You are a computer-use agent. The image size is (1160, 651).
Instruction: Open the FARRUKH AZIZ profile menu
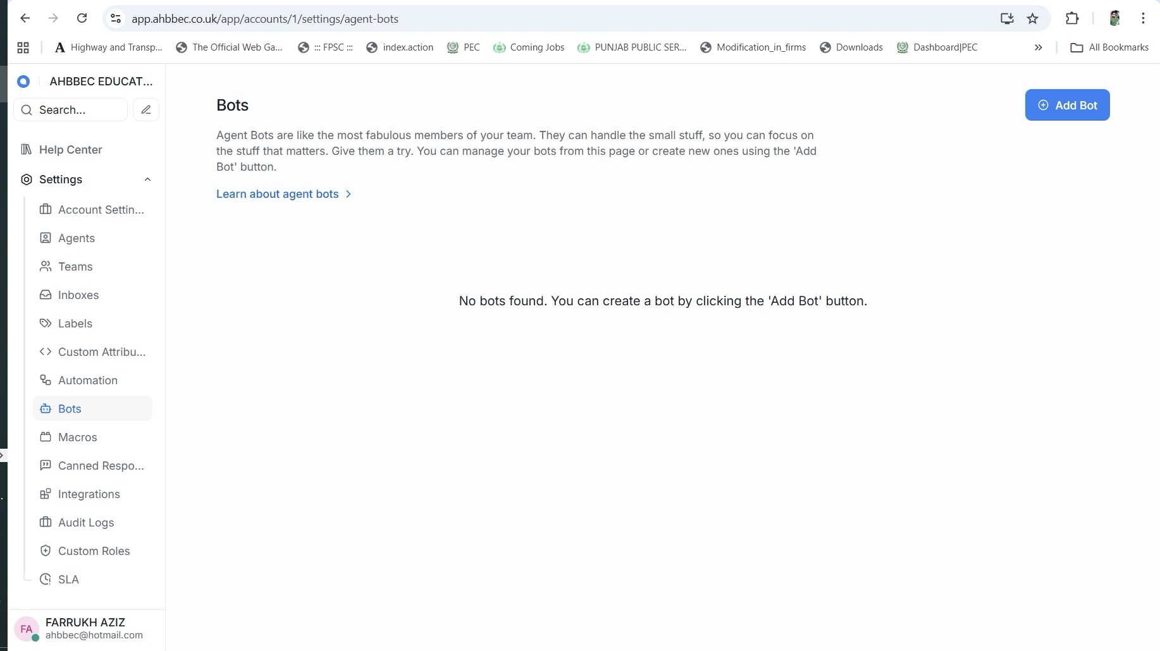pyautogui.click(x=85, y=628)
